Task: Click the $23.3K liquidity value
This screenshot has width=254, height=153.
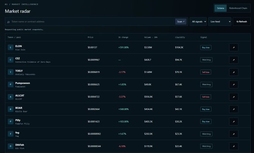Action: (x=179, y=134)
